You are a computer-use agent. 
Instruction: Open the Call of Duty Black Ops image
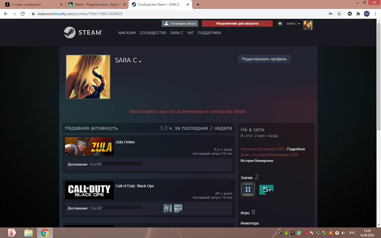pos(89,190)
